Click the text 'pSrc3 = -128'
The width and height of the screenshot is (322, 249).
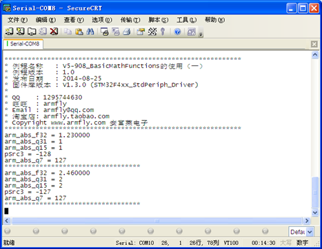point(28,154)
